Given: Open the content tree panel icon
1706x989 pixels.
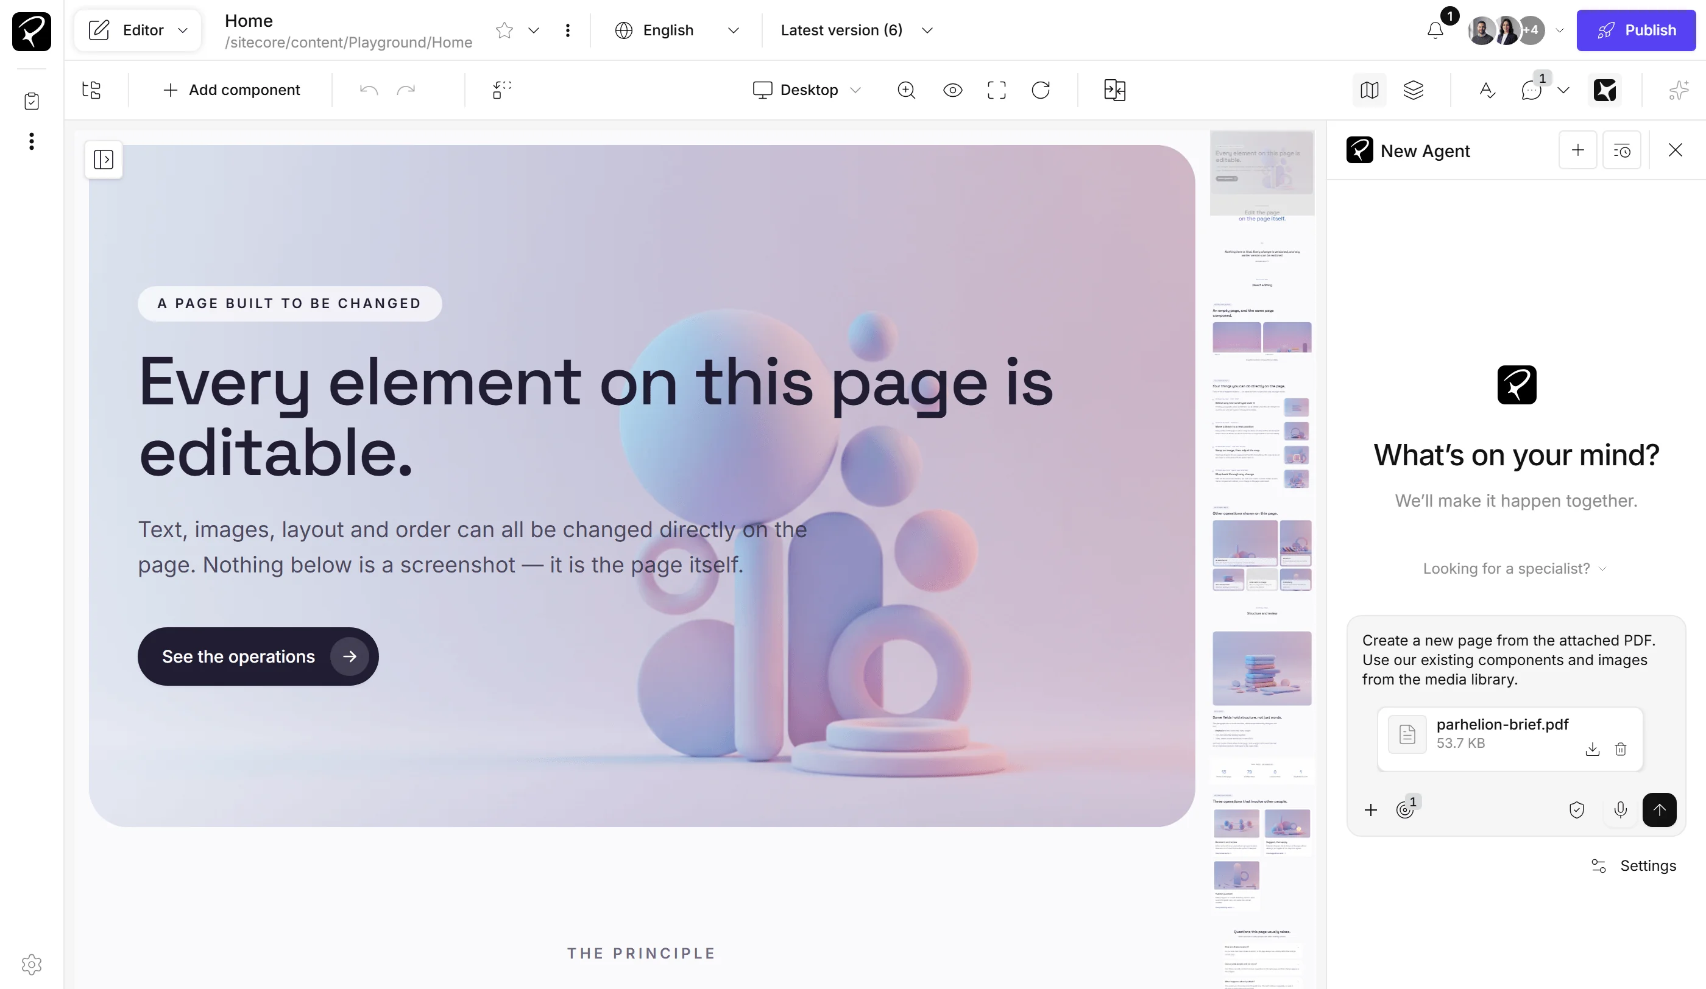Looking at the screenshot, I should (x=91, y=90).
